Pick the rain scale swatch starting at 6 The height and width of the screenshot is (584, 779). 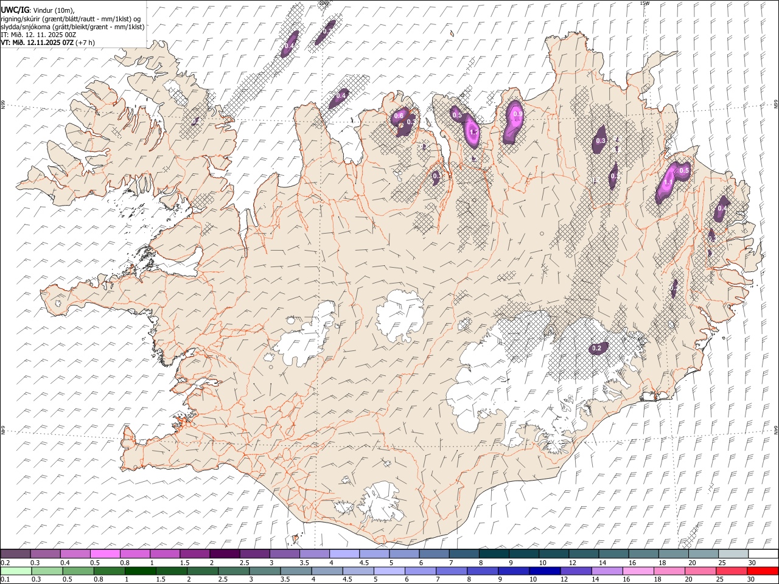click(x=421, y=571)
